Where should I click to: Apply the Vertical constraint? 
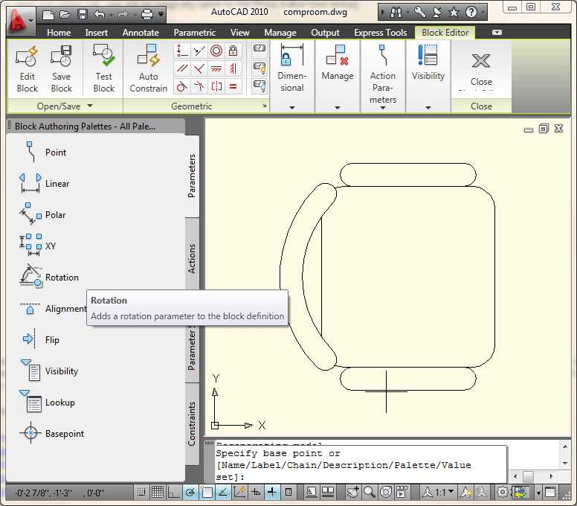click(233, 68)
